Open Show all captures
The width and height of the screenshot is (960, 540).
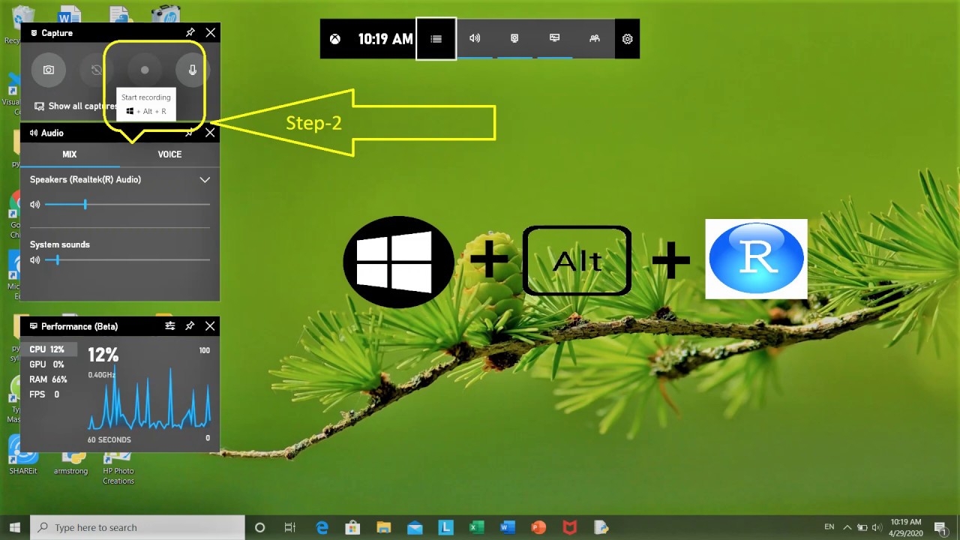point(76,106)
